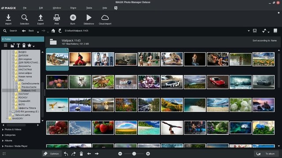Uncheck the selected bikini photo checkbox
282x158 pixels.
67,50
